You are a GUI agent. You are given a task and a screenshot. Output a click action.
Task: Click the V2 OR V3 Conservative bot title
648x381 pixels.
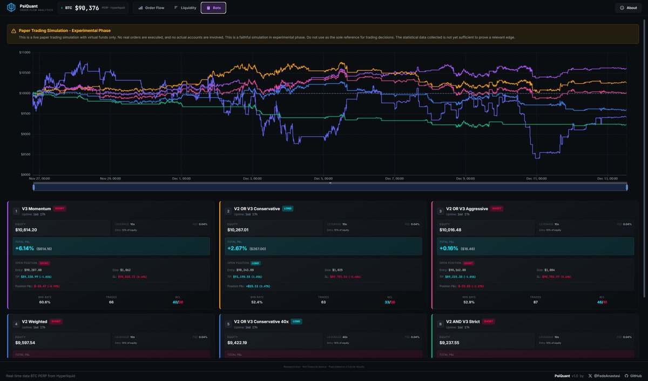[x=257, y=209]
